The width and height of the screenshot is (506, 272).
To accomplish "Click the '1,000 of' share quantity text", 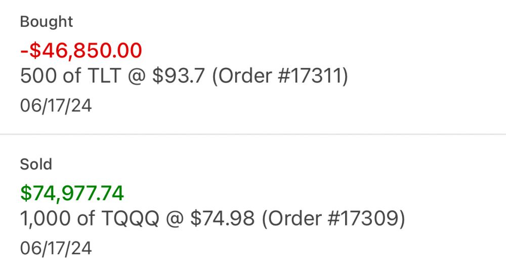I will [x=58, y=218].
